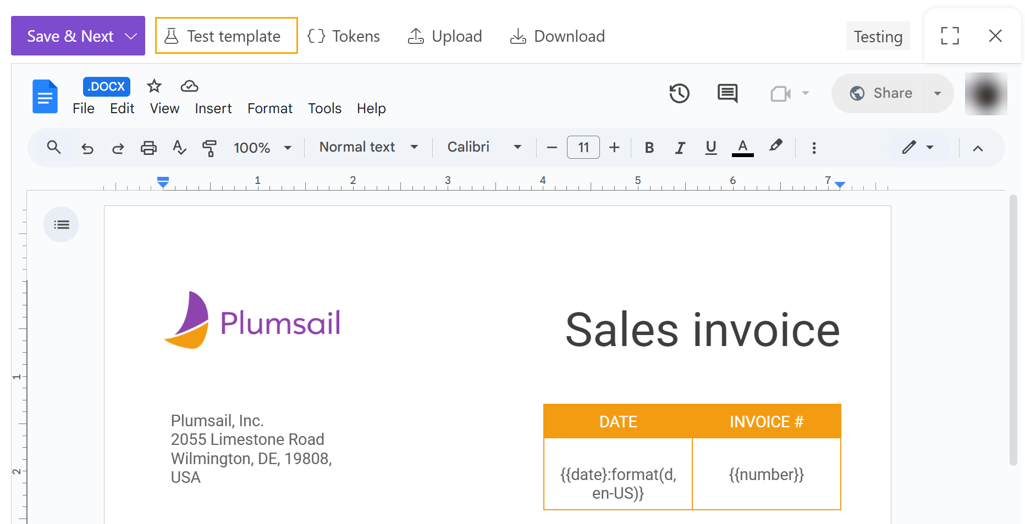The image size is (1025, 524).
Task: Open the File menu
Action: [x=84, y=108]
